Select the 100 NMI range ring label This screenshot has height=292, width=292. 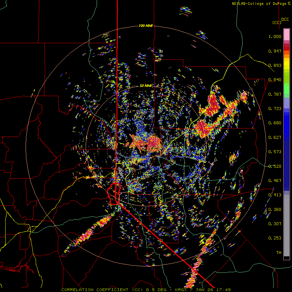pyautogui.click(x=146, y=26)
